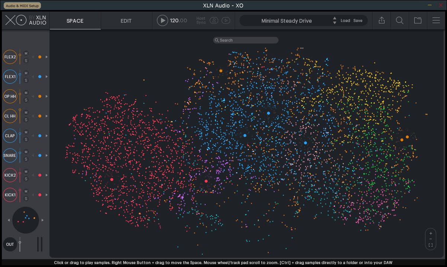Click the 120.00 tempo value
This screenshot has height=267, width=447.
coord(179,20)
